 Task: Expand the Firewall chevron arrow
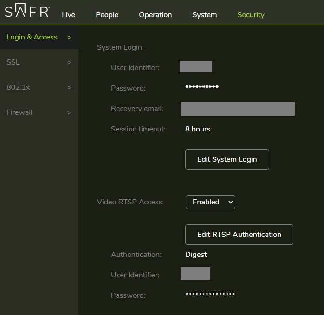[x=69, y=112]
